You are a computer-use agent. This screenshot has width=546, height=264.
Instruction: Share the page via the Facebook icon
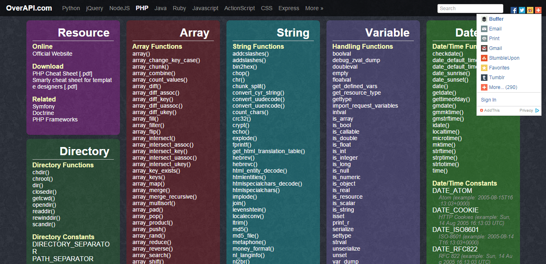pyautogui.click(x=513, y=10)
